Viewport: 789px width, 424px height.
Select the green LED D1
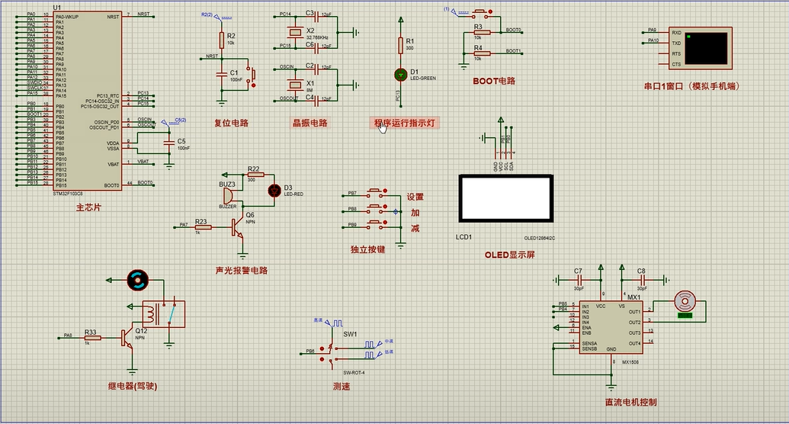pyautogui.click(x=400, y=75)
